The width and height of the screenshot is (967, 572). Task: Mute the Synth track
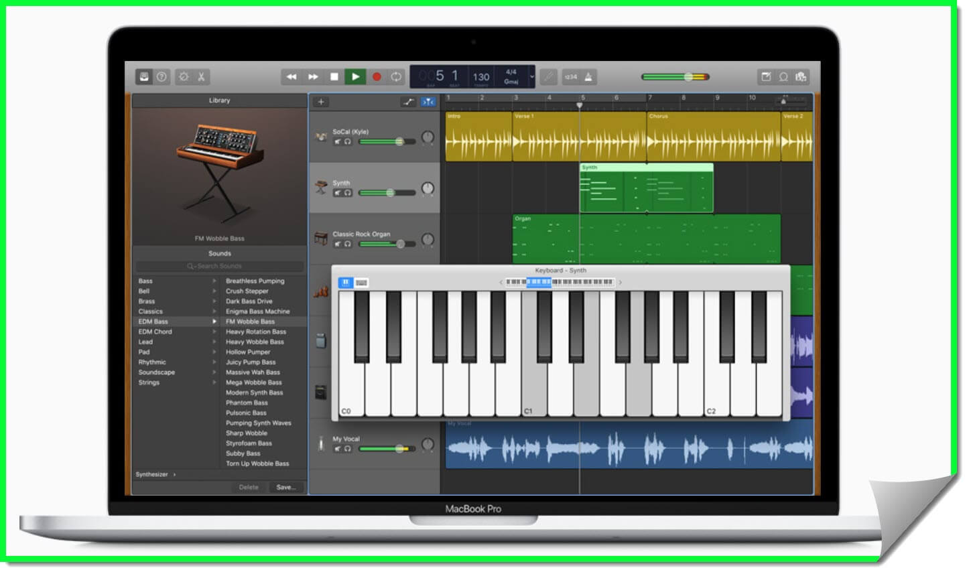coord(338,193)
